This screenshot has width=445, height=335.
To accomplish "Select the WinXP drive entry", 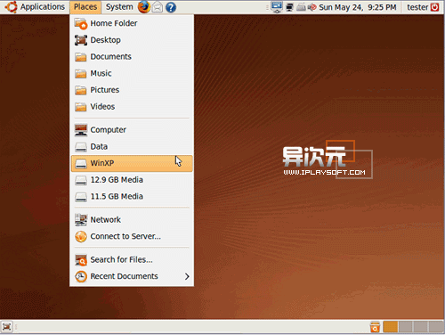I will point(132,163).
